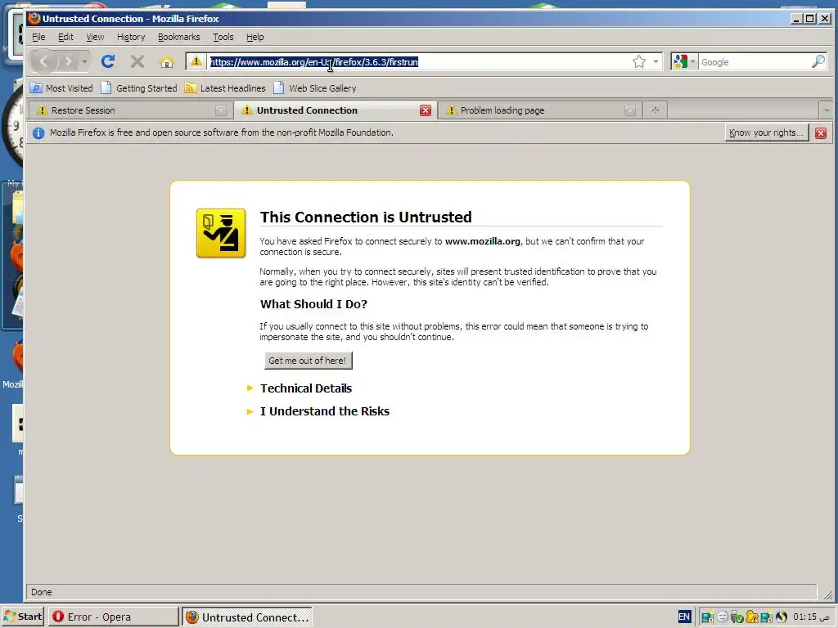Image resolution: width=838 pixels, height=628 pixels.
Task: Go forward with the Forward arrow button
Action: [69, 62]
